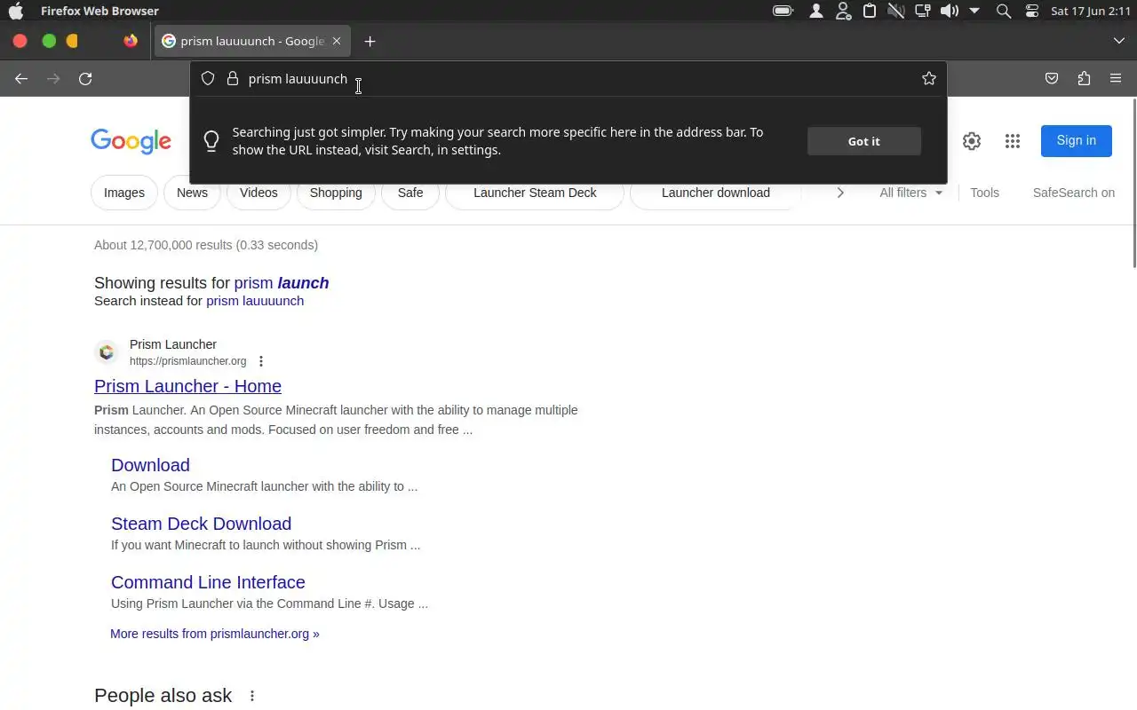Click the site security padlock icon
This screenshot has width=1137, height=710.
(x=233, y=78)
